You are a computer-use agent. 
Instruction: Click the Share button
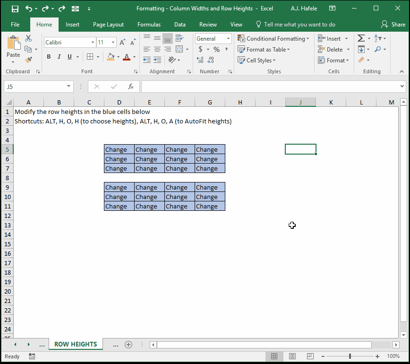coord(393,25)
